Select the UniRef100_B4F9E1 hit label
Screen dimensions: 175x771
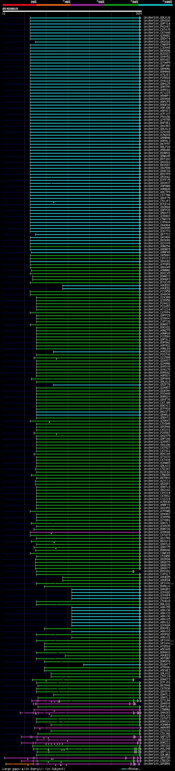point(157,123)
